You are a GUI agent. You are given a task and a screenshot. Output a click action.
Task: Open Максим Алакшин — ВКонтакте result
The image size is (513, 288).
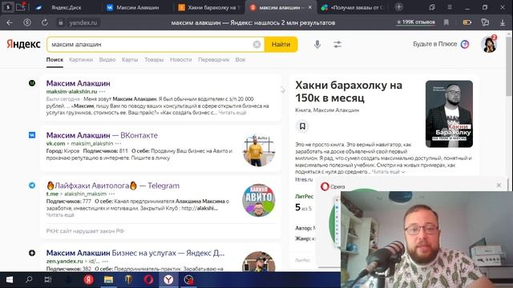tap(102, 135)
